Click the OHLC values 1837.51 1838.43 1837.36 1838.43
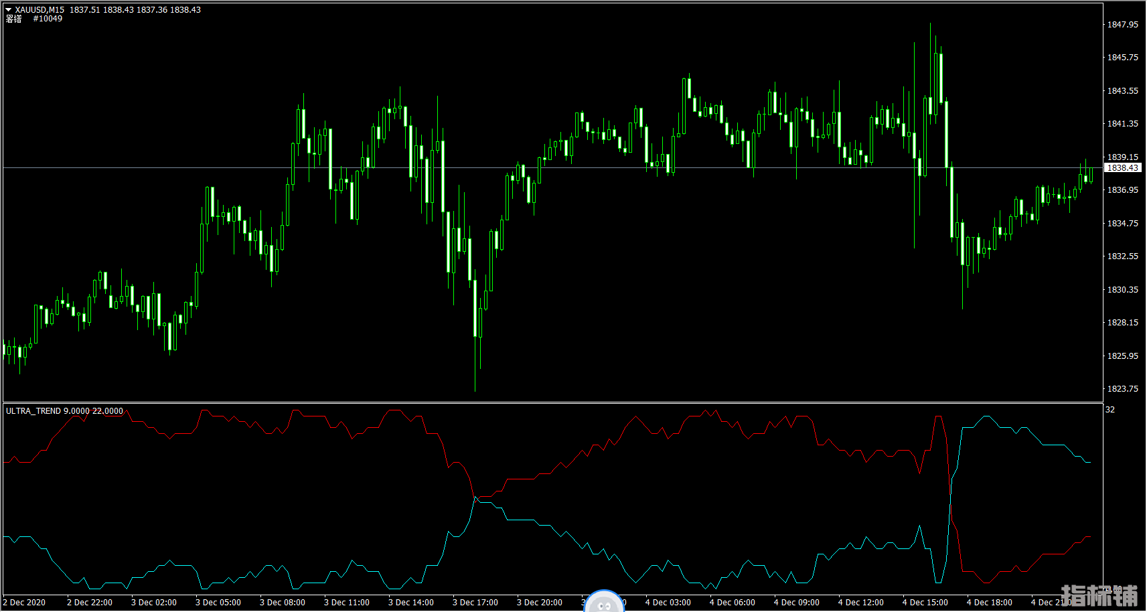The width and height of the screenshot is (1147, 612). click(x=135, y=10)
